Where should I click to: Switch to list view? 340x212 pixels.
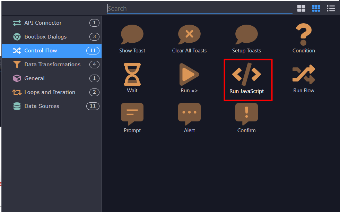click(x=331, y=8)
